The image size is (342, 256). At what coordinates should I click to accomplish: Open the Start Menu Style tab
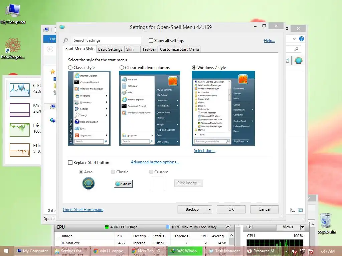pos(80,49)
